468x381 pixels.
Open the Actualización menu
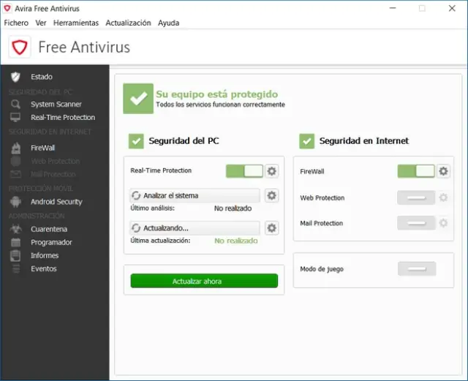click(128, 23)
